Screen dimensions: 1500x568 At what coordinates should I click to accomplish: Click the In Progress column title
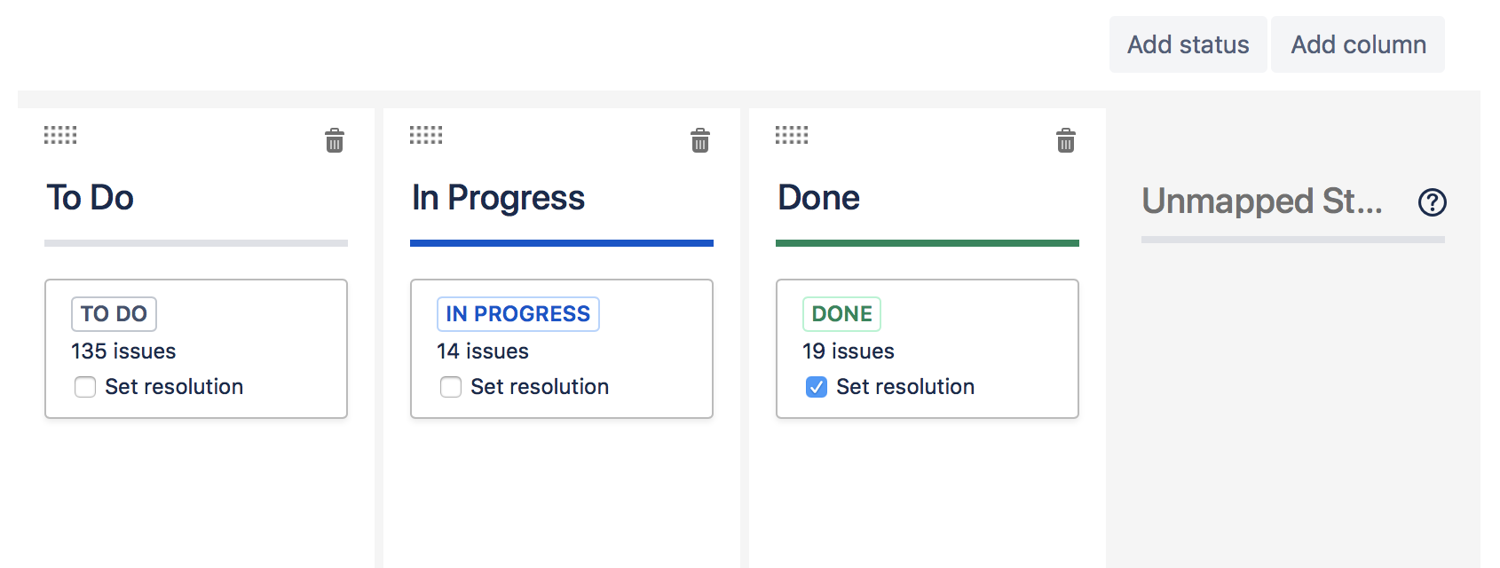coord(497,198)
